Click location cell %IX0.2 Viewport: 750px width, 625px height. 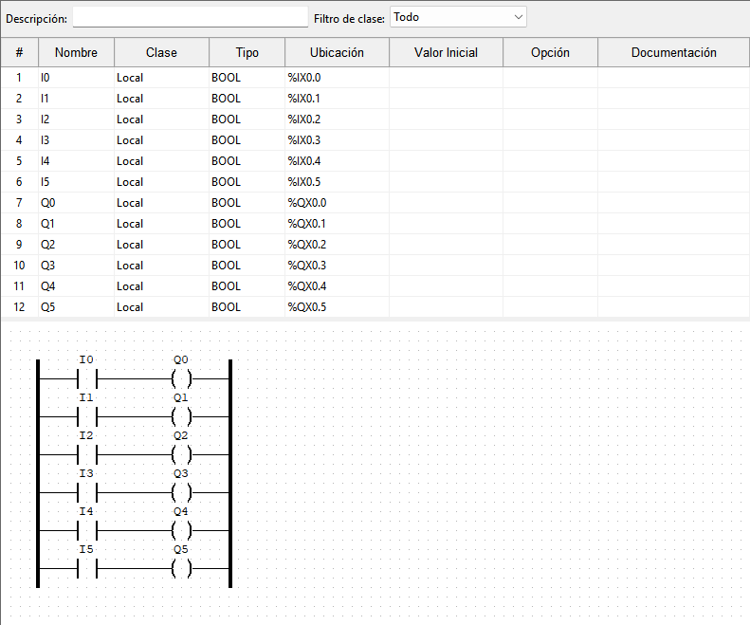point(337,119)
